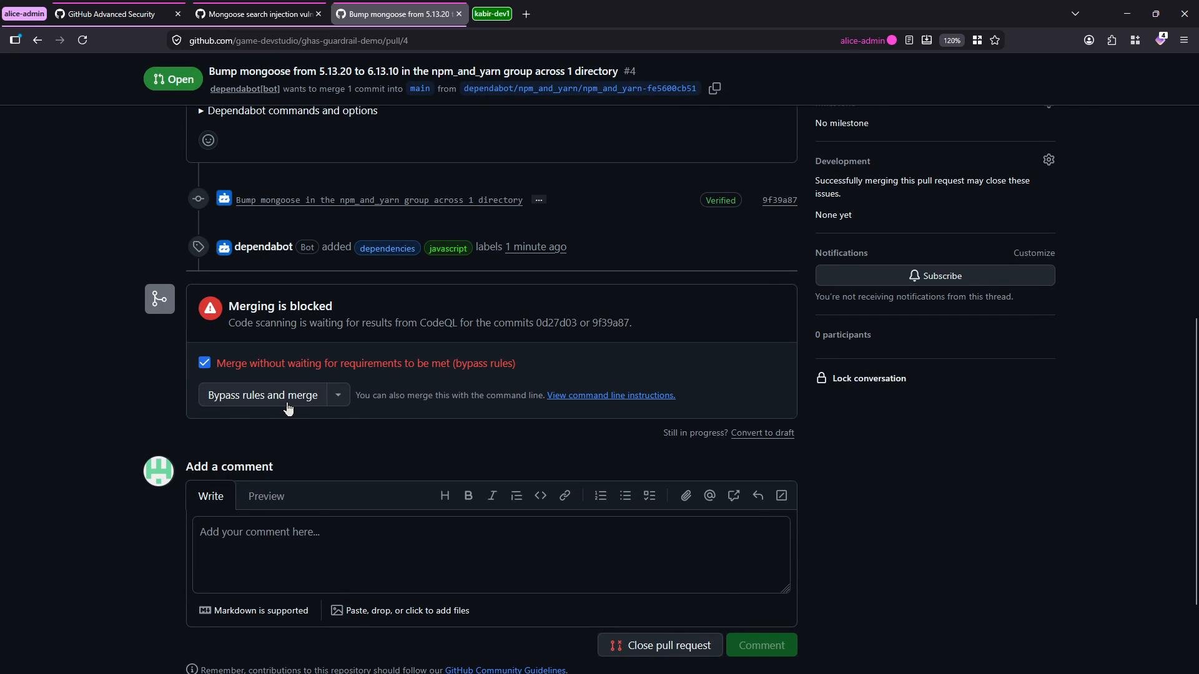
Task: Open View command line instructions link
Action: pyautogui.click(x=611, y=395)
